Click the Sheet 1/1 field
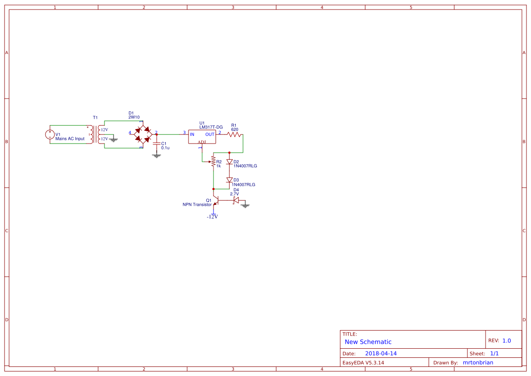531x376 pixels. 494,353
